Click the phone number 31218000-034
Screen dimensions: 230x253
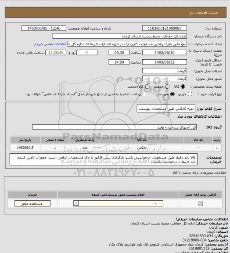pyautogui.click(x=194, y=240)
